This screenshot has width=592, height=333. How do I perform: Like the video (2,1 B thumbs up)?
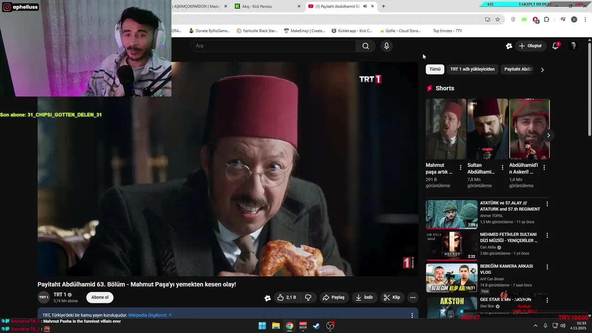click(x=287, y=297)
